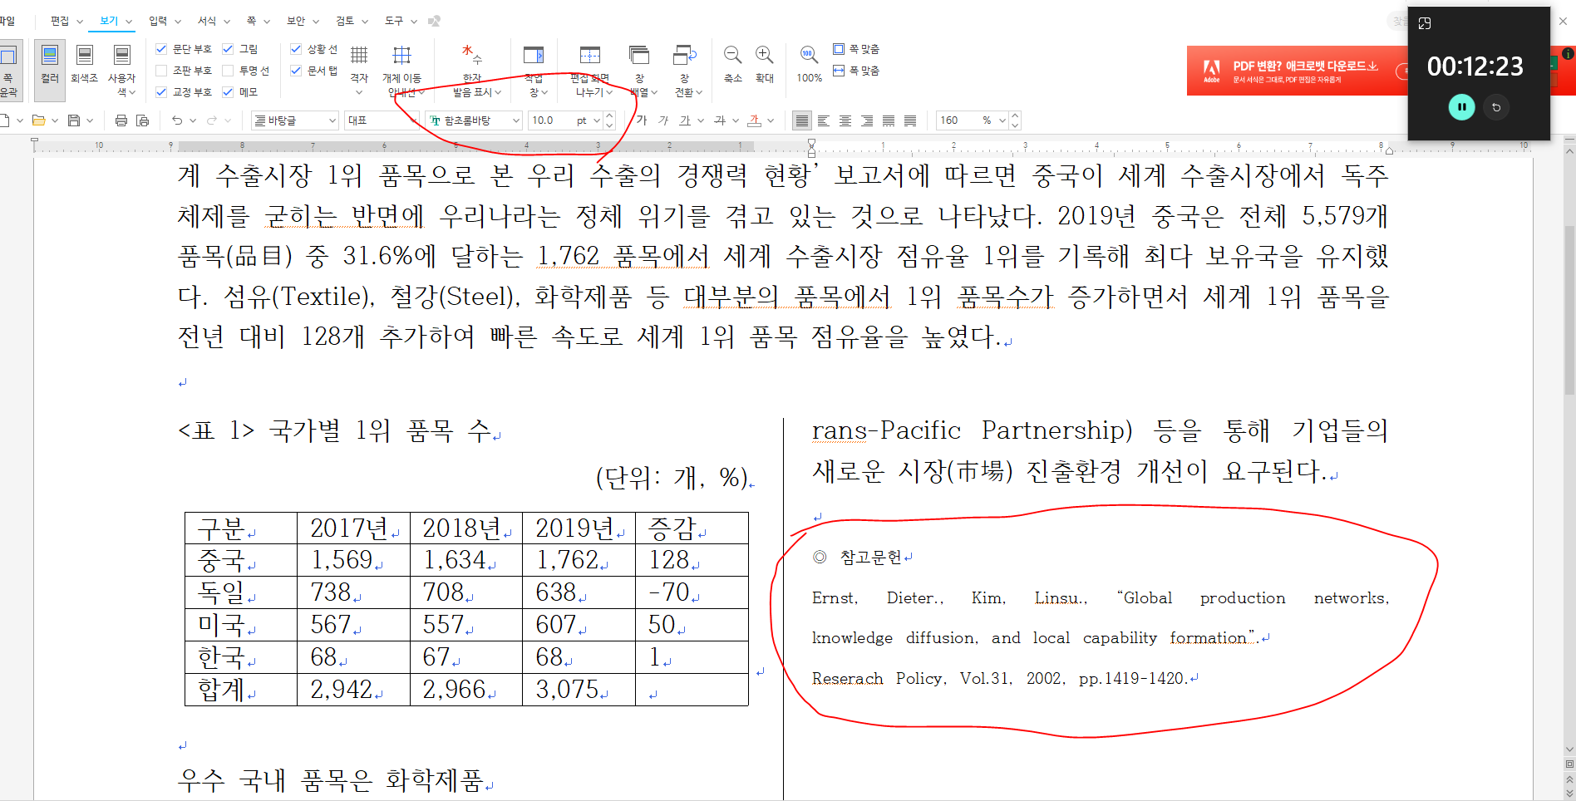Toggle 메모 checkbox
The width and height of the screenshot is (1576, 801).
[228, 92]
